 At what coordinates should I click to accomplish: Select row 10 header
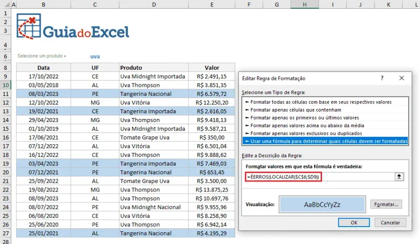click(5, 85)
